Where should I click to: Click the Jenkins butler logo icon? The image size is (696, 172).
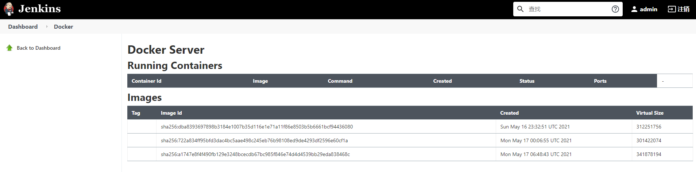coord(9,9)
